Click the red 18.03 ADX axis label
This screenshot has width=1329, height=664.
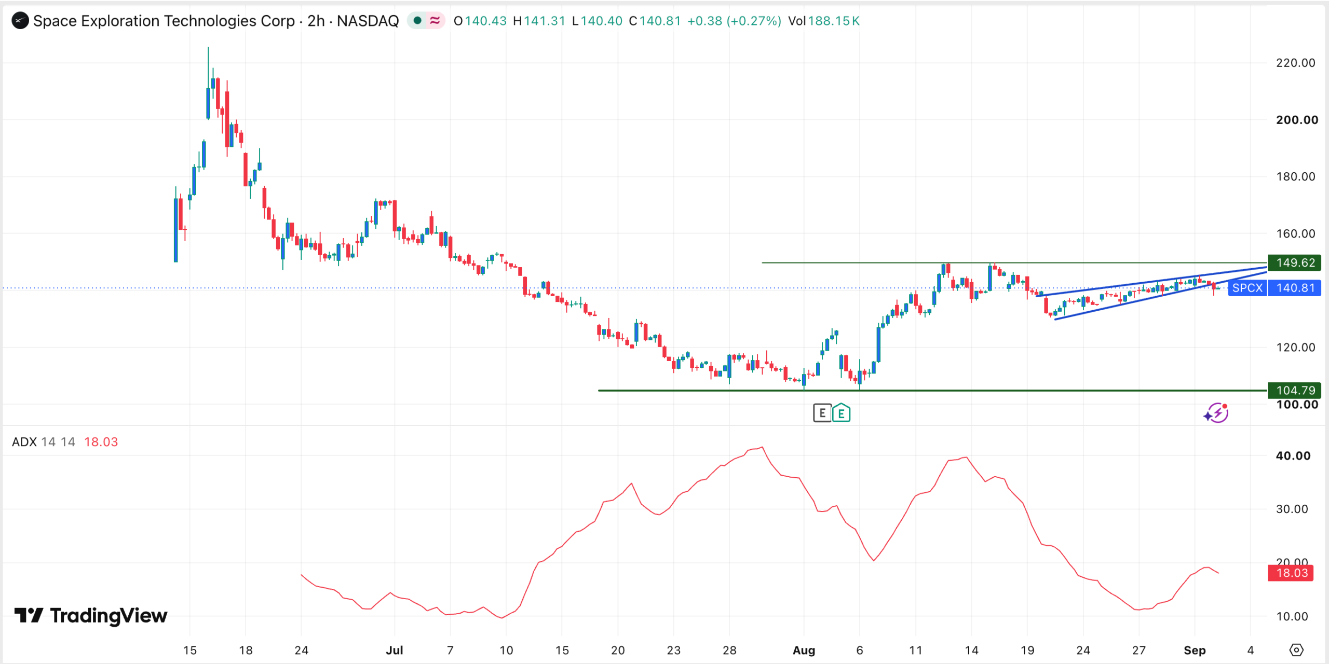(x=1291, y=573)
